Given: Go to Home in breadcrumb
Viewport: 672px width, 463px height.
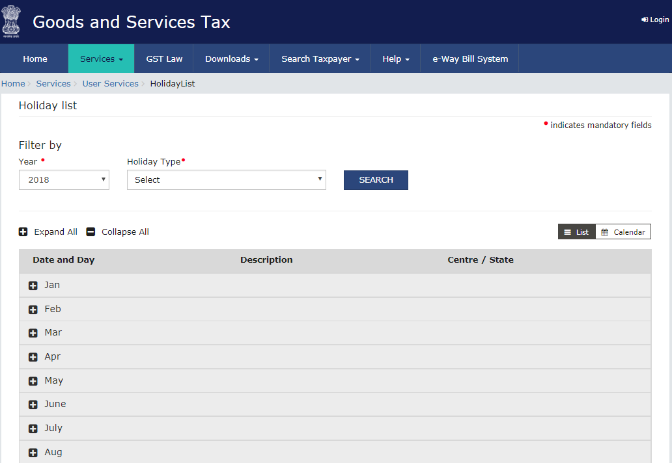Looking at the screenshot, I should (x=13, y=83).
